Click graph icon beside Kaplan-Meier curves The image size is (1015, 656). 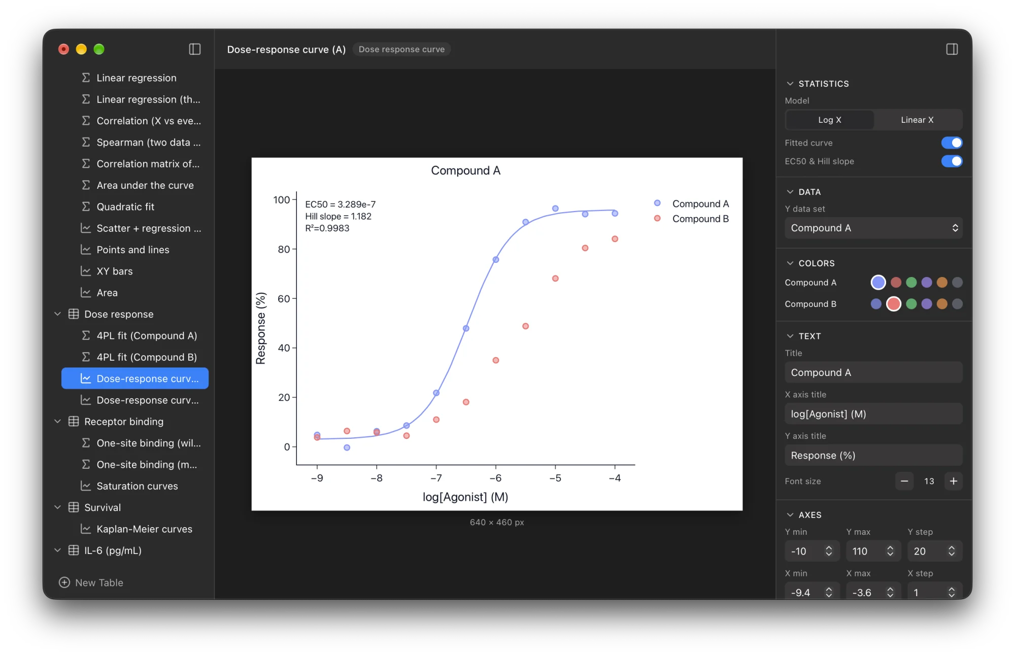pyautogui.click(x=86, y=529)
